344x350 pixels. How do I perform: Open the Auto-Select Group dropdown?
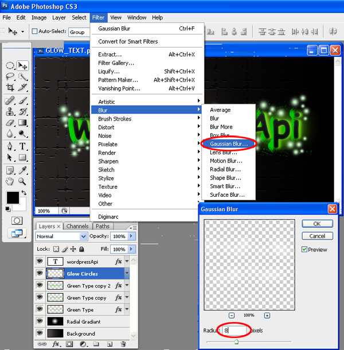[80, 32]
